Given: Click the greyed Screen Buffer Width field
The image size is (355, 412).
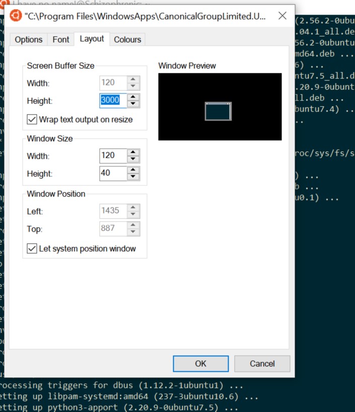Looking at the screenshot, I should click(113, 83).
